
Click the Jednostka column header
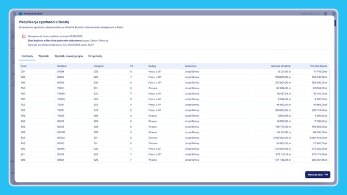tap(191, 66)
